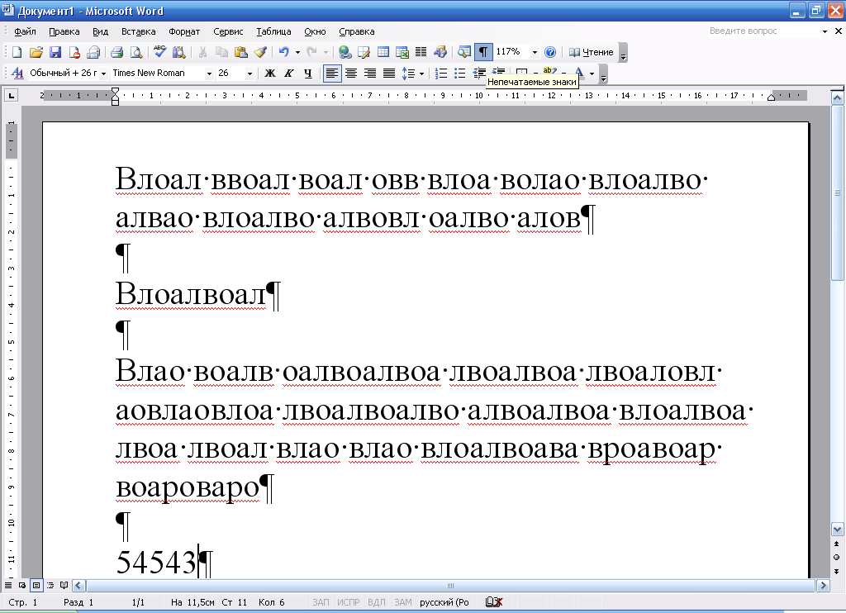
Task: Undo the last action arrow
Action: click(x=284, y=52)
